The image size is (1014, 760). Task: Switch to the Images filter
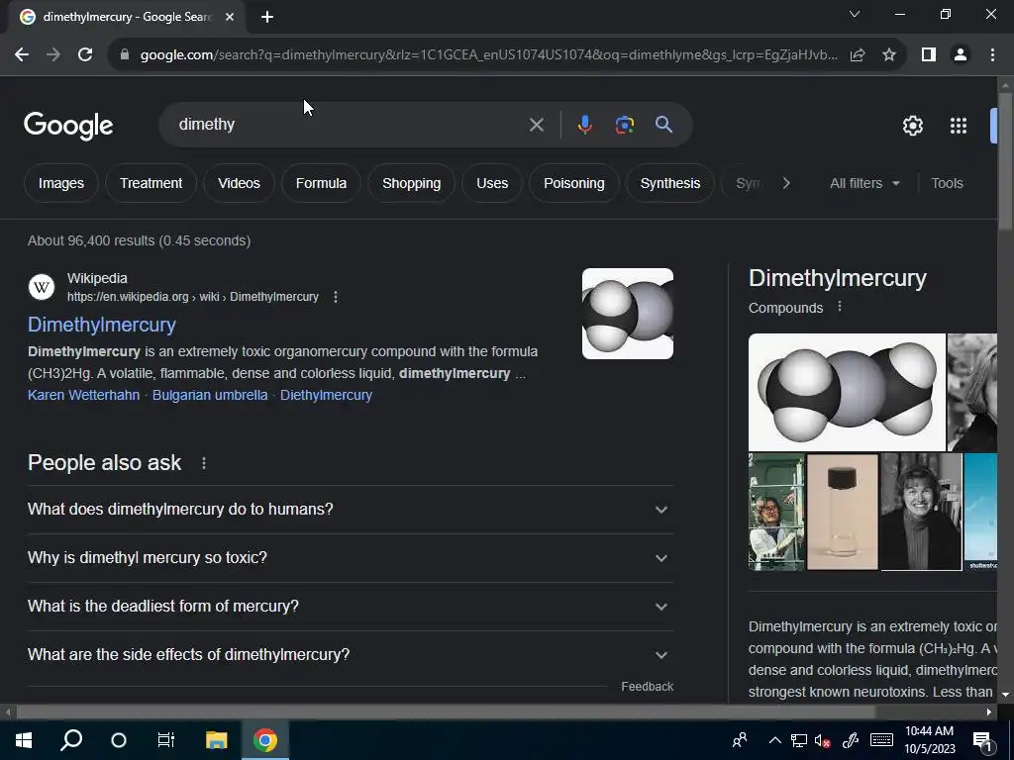[x=61, y=183]
